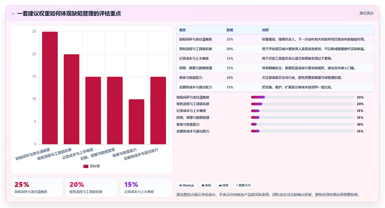This screenshot has width=385, height=208.
Task: Click the icon left of the page title
Action: [13, 14]
